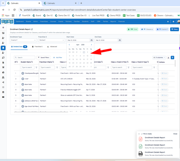Refresh the Enrollment Details Report
This screenshot has width=180, height=161.
32,29
